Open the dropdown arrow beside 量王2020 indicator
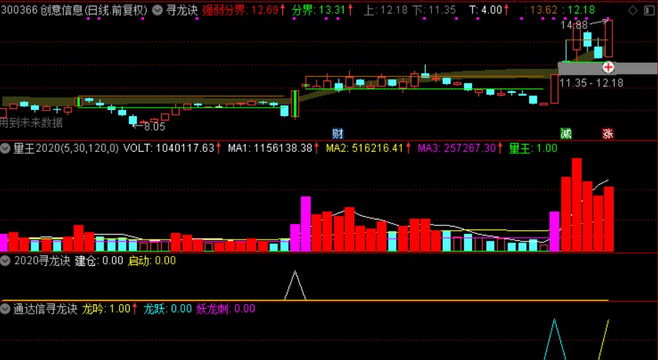 tap(5, 148)
